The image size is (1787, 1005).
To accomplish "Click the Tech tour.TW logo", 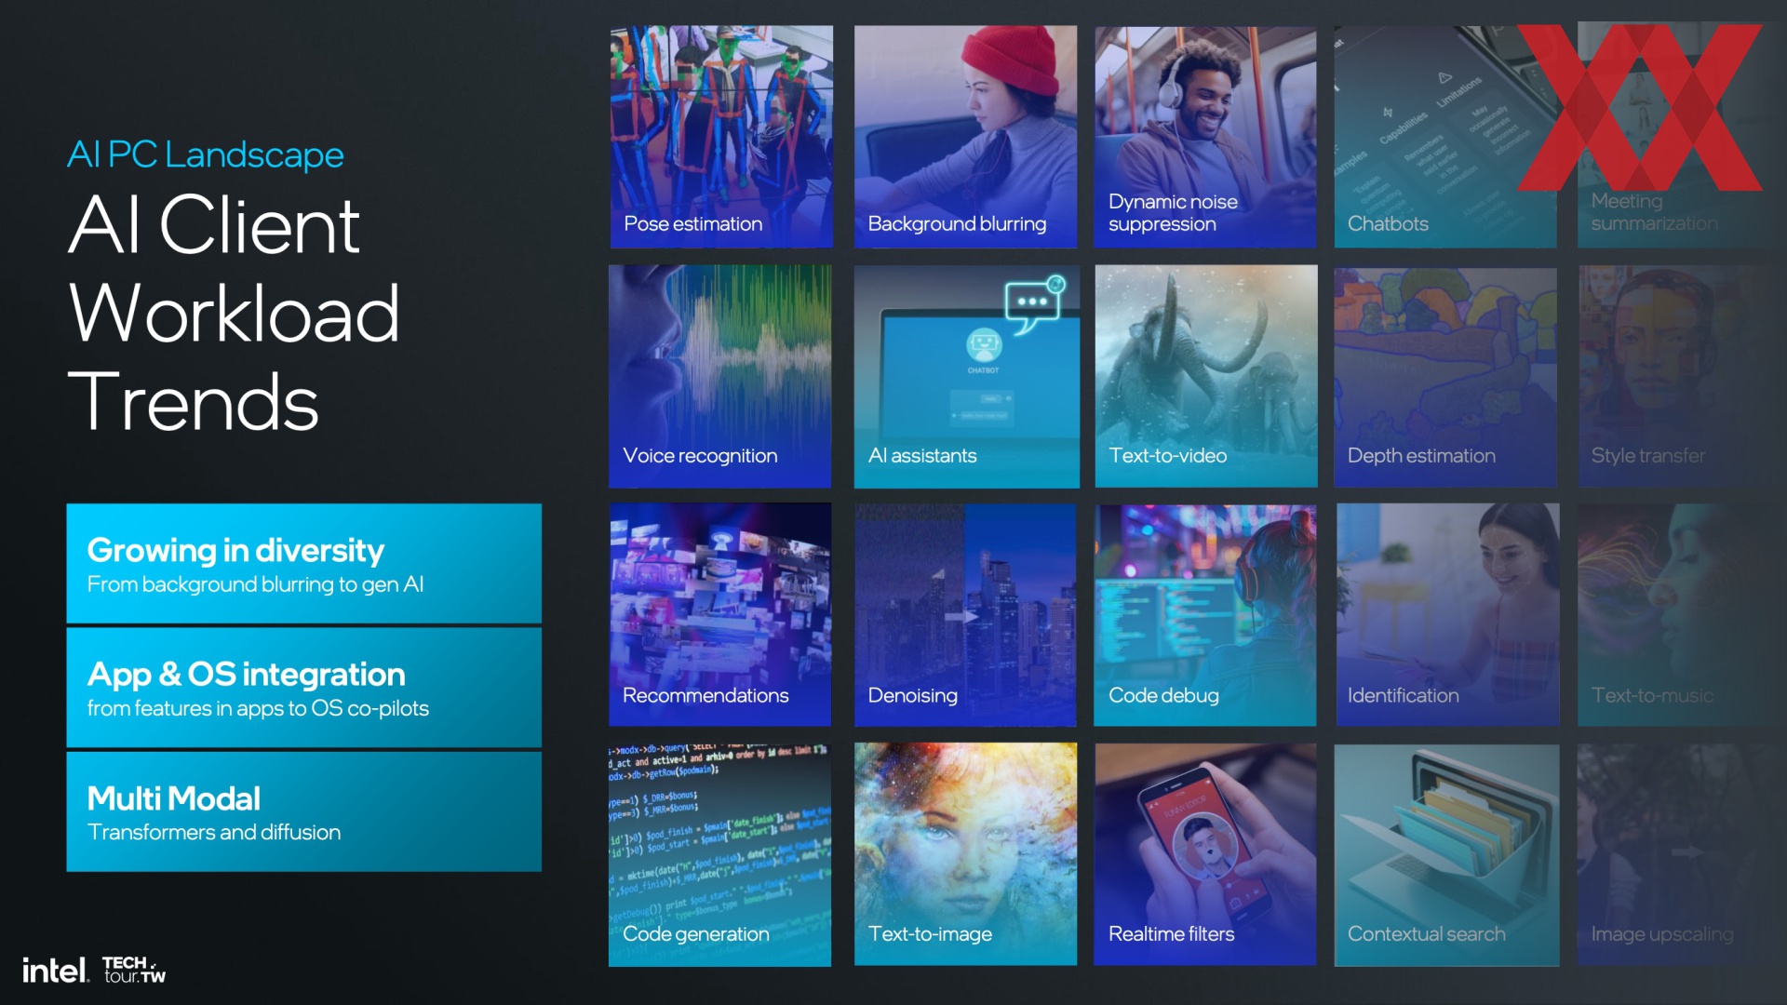I will pos(134,970).
